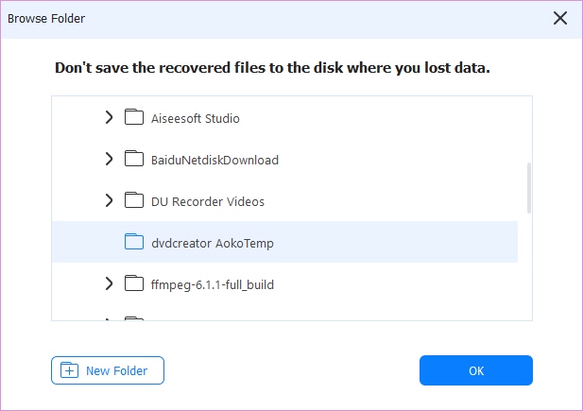
Task: Expand the DU Recorder Videos folder
Action: pyautogui.click(x=109, y=201)
